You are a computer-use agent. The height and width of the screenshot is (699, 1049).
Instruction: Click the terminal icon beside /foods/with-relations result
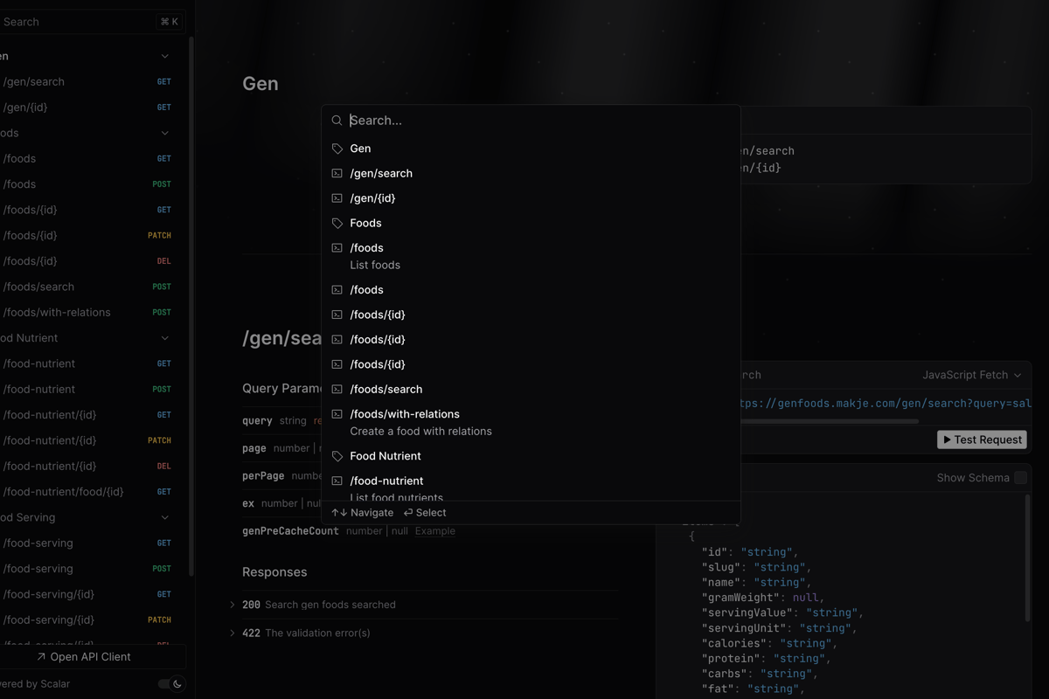(337, 414)
